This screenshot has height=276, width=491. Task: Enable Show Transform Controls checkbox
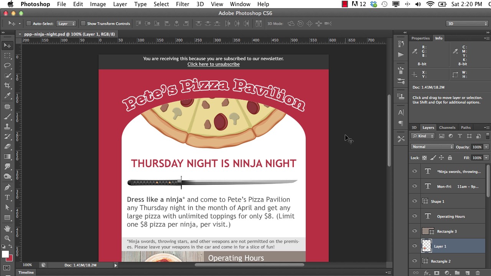coord(83,24)
